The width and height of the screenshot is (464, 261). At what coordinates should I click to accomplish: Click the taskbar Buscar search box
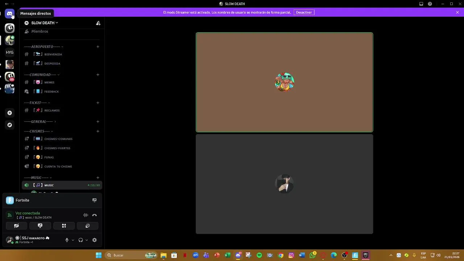click(x=131, y=255)
